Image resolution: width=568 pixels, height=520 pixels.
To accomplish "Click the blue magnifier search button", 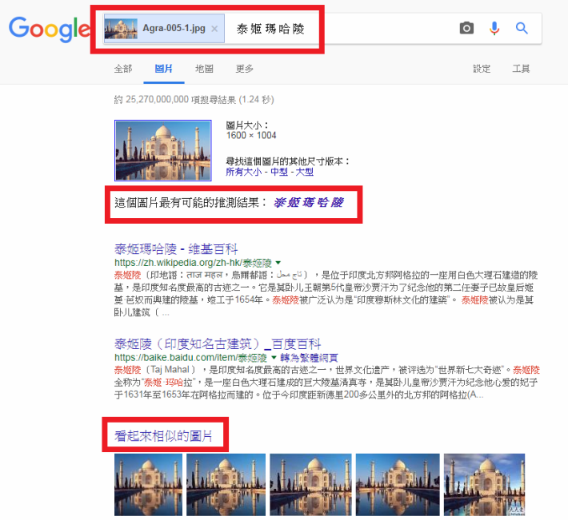I will (522, 28).
